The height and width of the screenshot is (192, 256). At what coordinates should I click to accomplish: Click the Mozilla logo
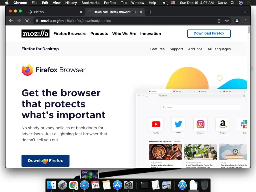(x=35, y=33)
